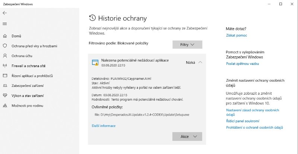
Task: Click the warning app icon on threat entry
Action: click(x=95, y=62)
